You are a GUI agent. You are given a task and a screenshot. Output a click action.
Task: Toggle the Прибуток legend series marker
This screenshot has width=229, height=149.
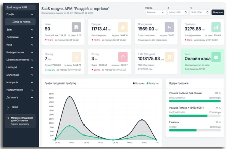pos(147,83)
